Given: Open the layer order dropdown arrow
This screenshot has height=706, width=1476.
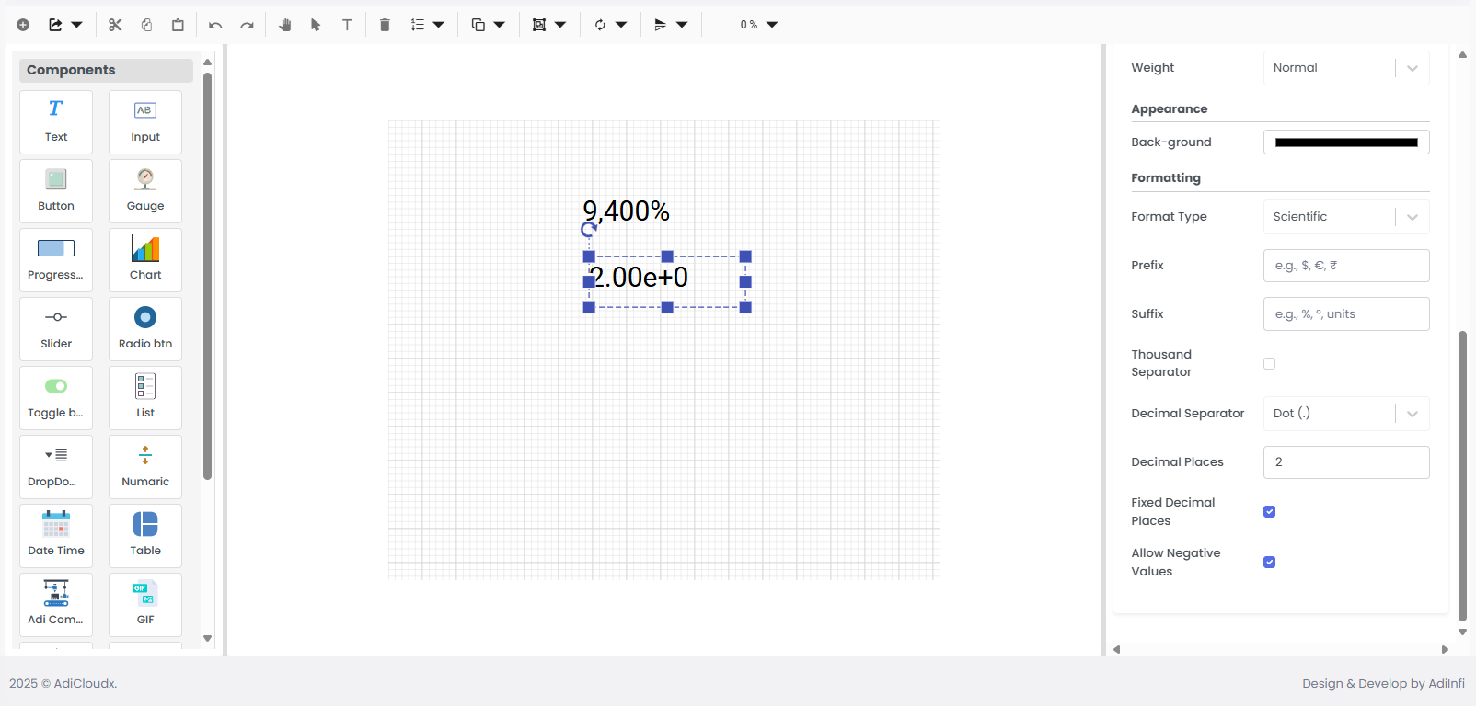Looking at the screenshot, I should tap(500, 25).
